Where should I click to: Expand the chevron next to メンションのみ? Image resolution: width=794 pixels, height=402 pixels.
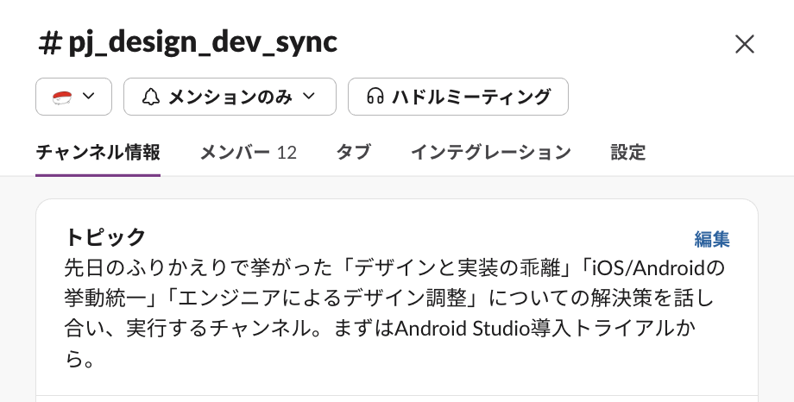click(x=309, y=96)
